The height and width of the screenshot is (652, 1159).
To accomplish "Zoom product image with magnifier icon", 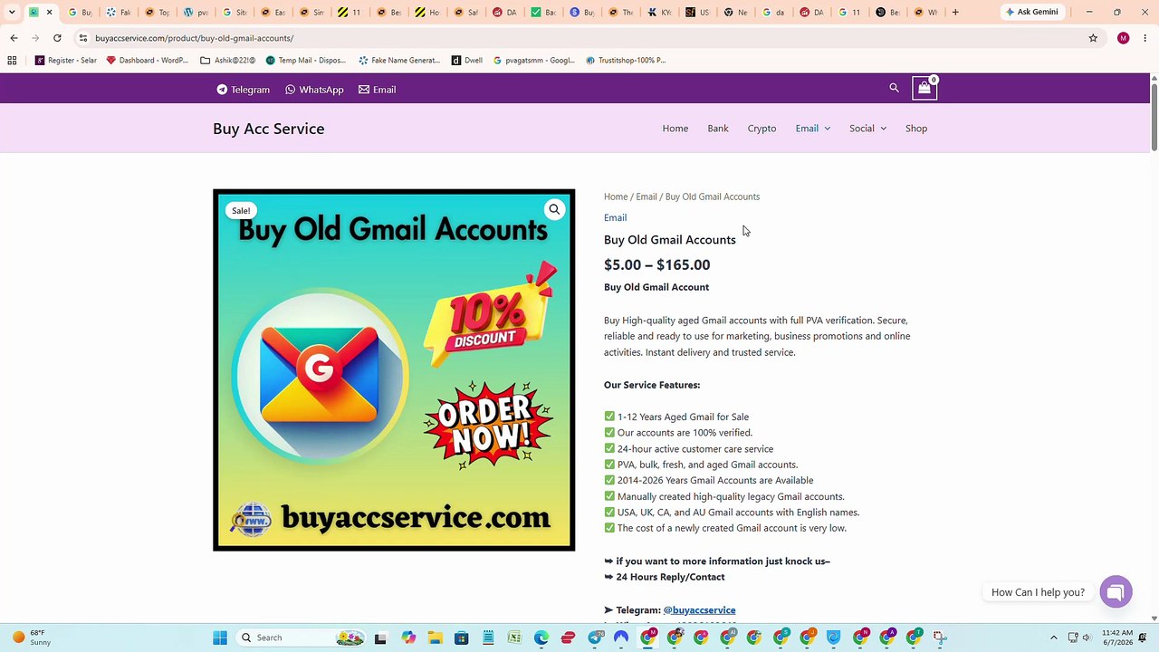I will point(554,209).
